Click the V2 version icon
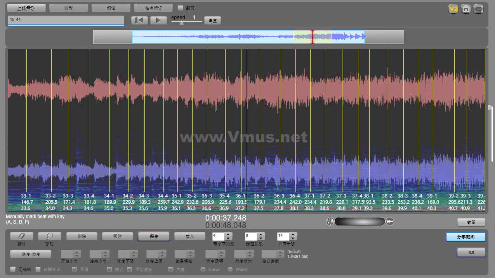The image size is (495, 278). 453,9
